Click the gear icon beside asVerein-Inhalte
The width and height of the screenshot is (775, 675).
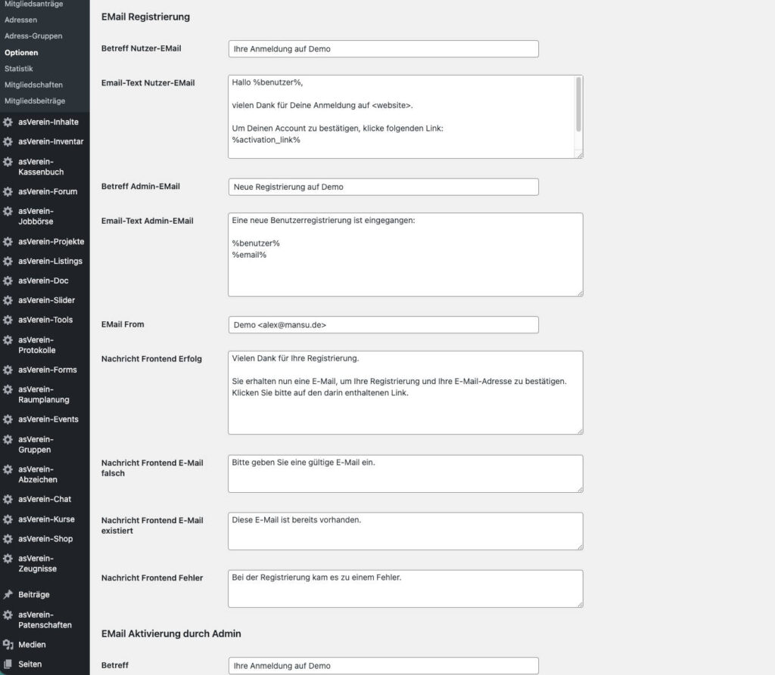(x=8, y=122)
